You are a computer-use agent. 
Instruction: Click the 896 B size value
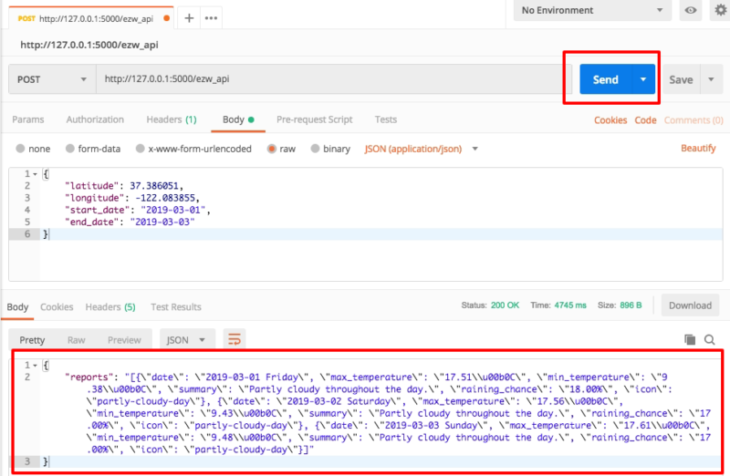(631, 305)
